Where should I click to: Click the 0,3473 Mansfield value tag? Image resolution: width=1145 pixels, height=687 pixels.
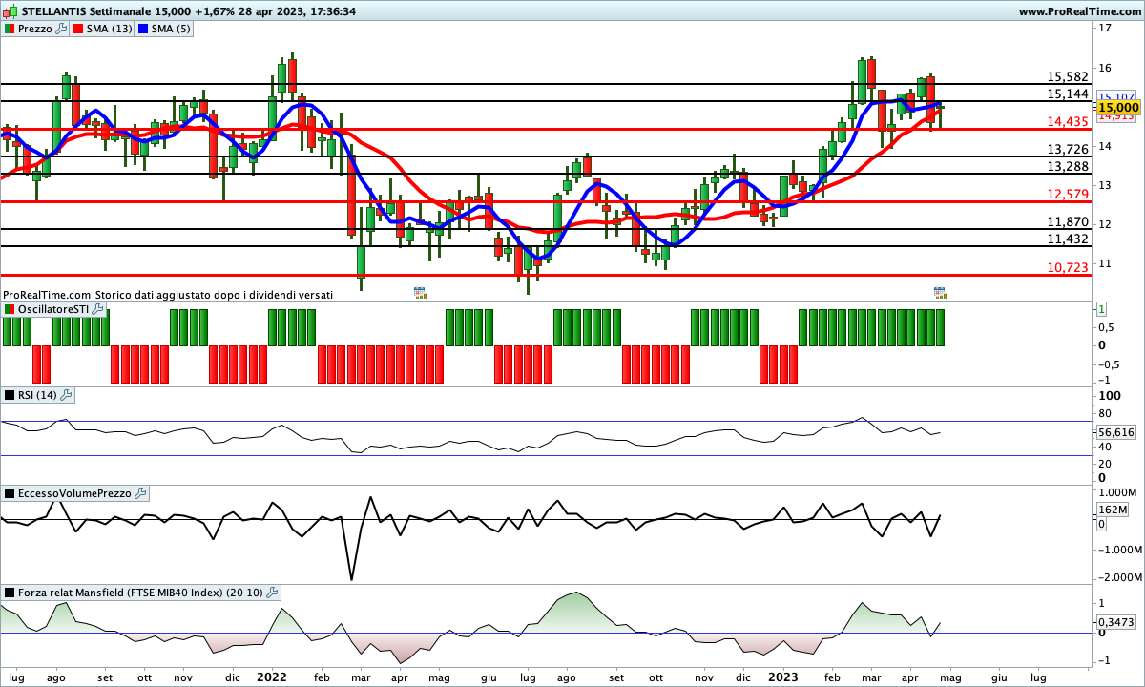pyautogui.click(x=1116, y=622)
